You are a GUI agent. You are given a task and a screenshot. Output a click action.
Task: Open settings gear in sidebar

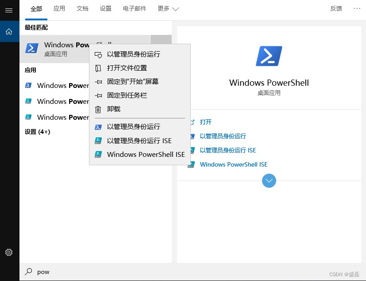click(x=9, y=252)
